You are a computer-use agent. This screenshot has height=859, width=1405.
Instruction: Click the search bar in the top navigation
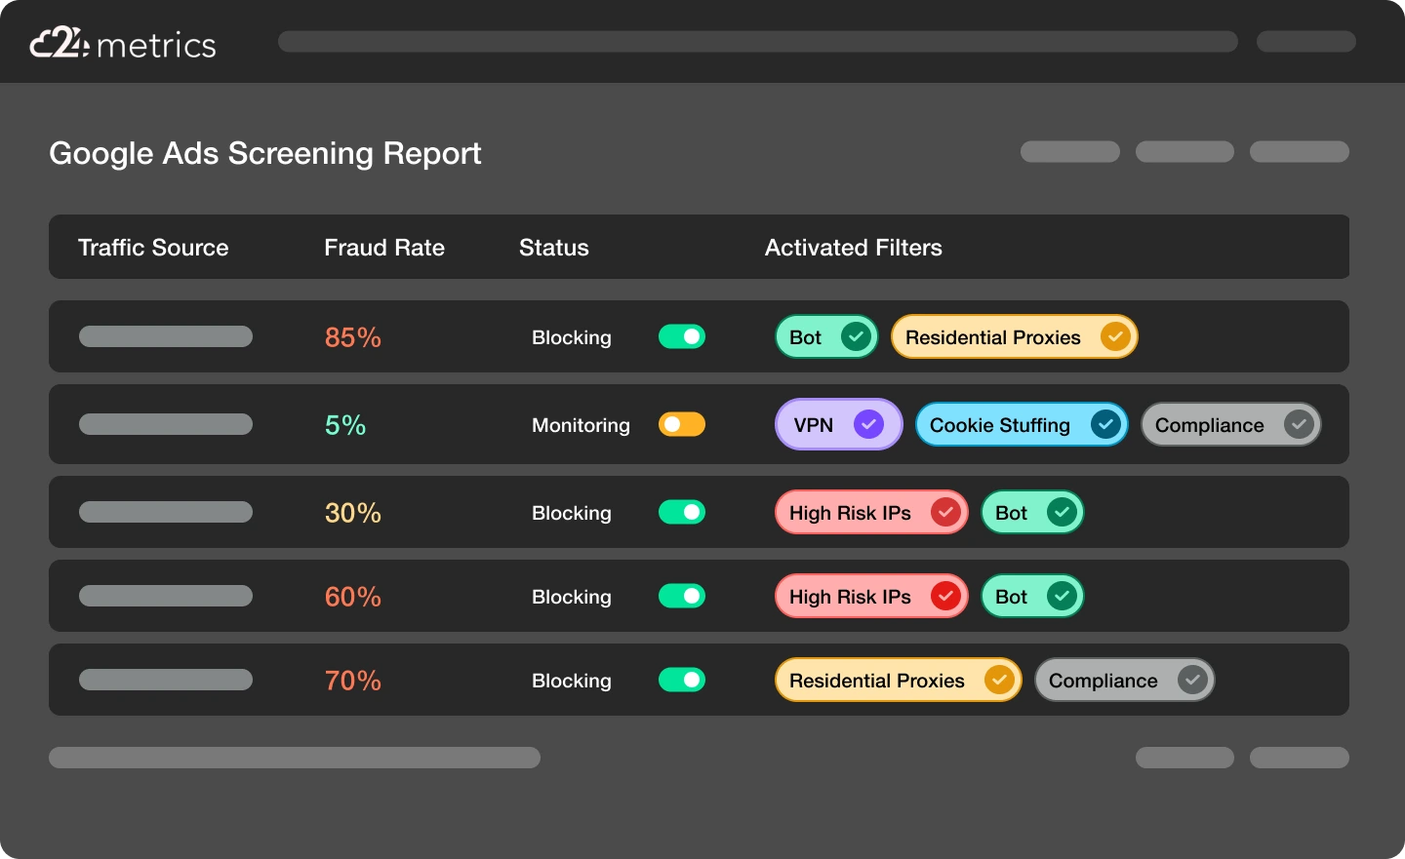coord(757,41)
